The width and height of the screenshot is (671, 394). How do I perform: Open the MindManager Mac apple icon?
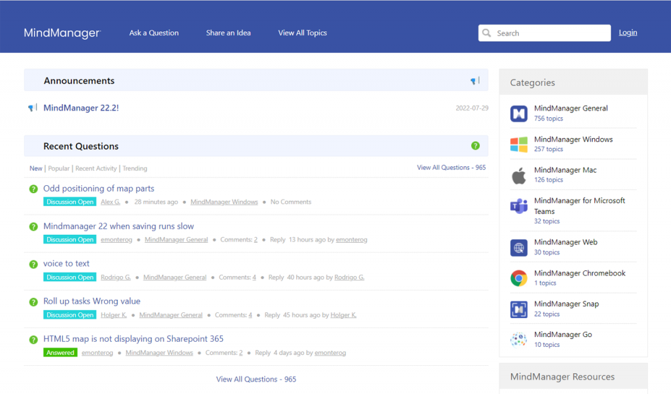coord(519,175)
